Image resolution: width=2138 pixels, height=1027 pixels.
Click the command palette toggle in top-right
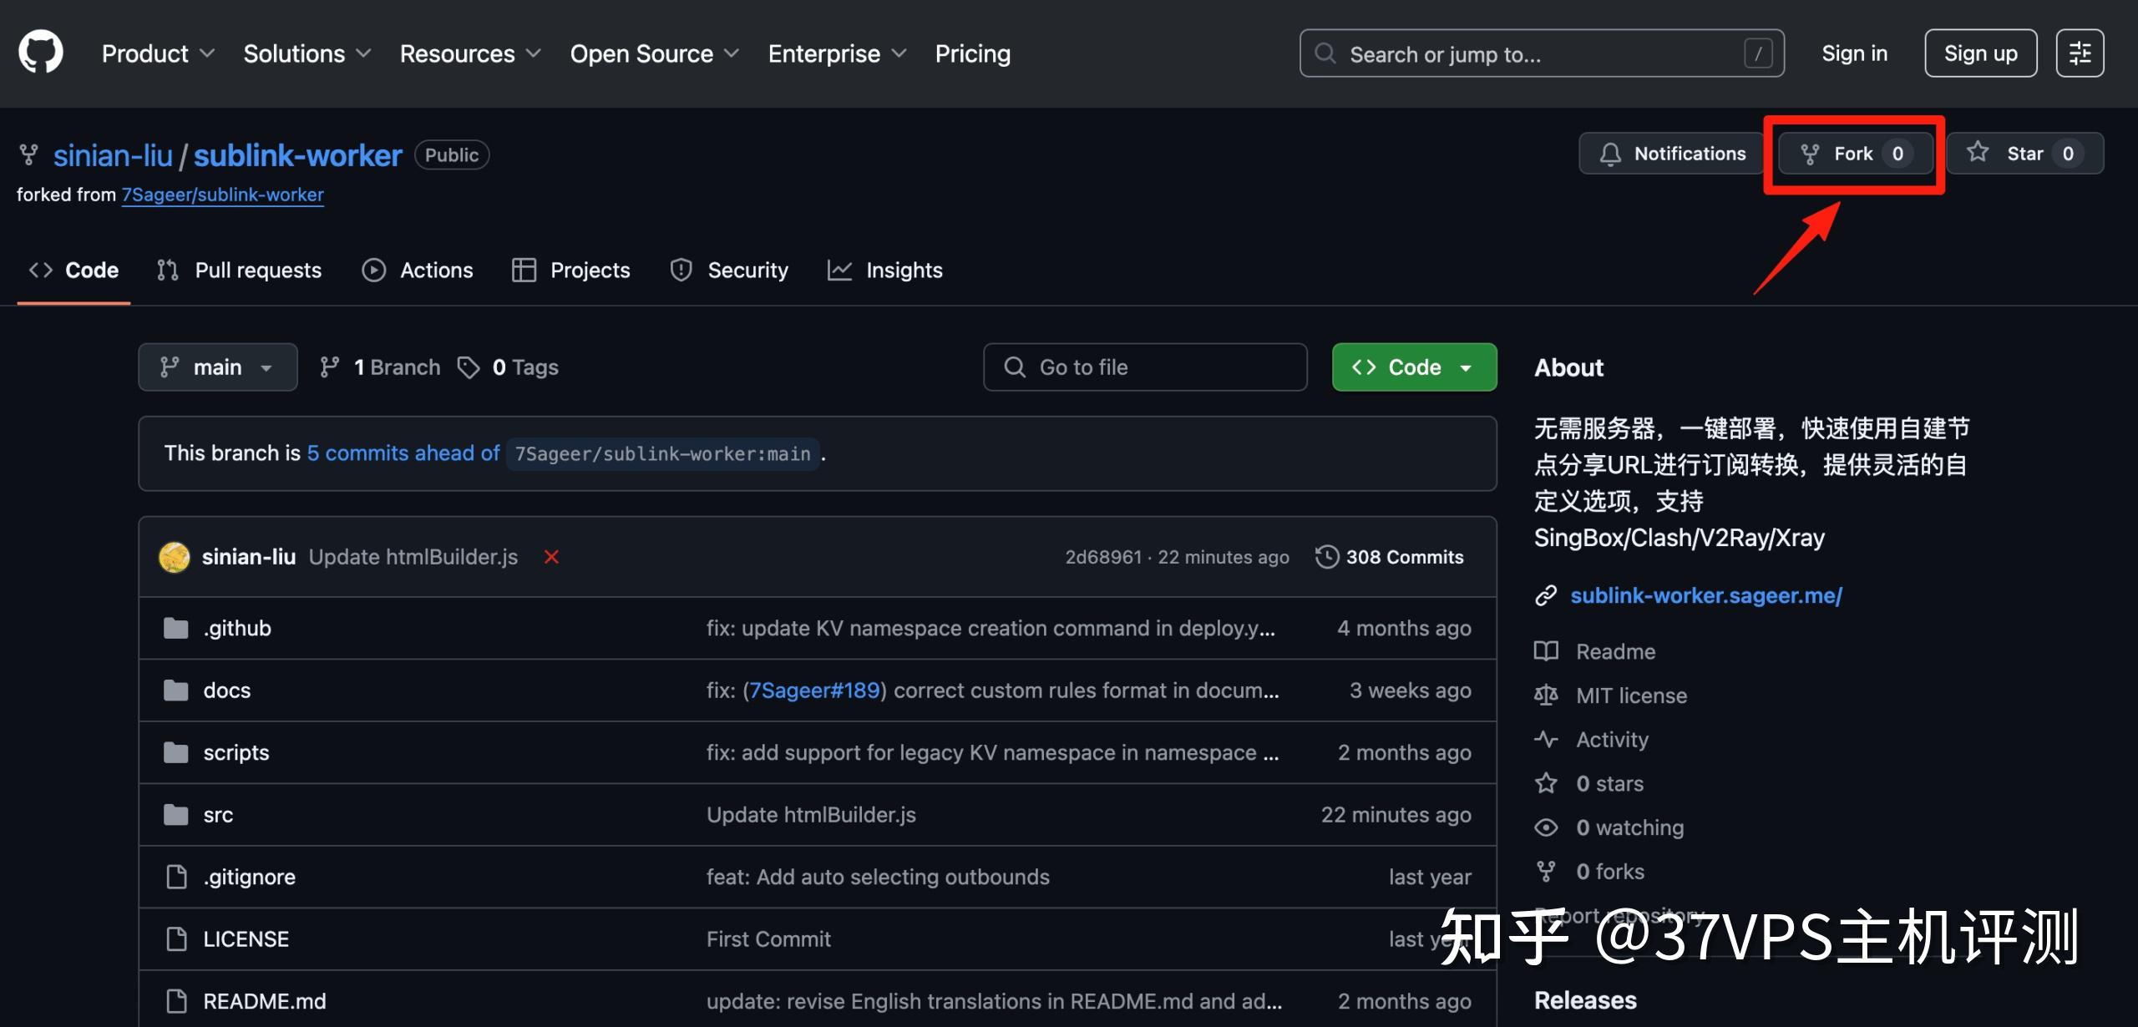click(2080, 53)
